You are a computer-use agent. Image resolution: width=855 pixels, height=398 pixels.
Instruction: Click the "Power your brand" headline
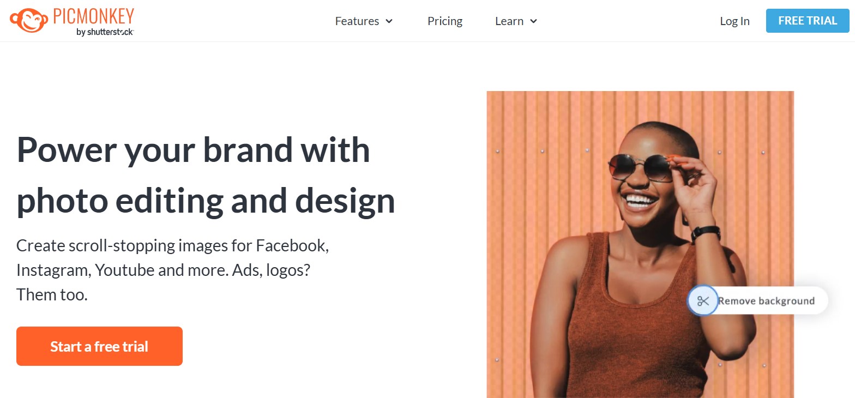(194, 149)
